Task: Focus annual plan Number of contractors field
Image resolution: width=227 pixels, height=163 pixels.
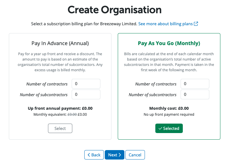Action: [86, 84]
